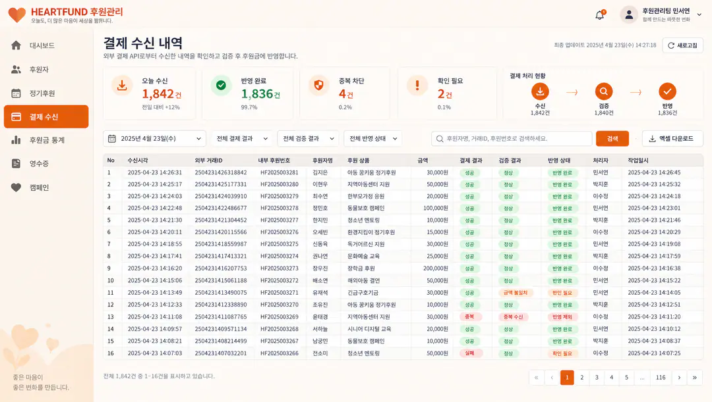Open 후원금 통계 menu item
Image resolution: width=712 pixels, height=402 pixels.
46,140
